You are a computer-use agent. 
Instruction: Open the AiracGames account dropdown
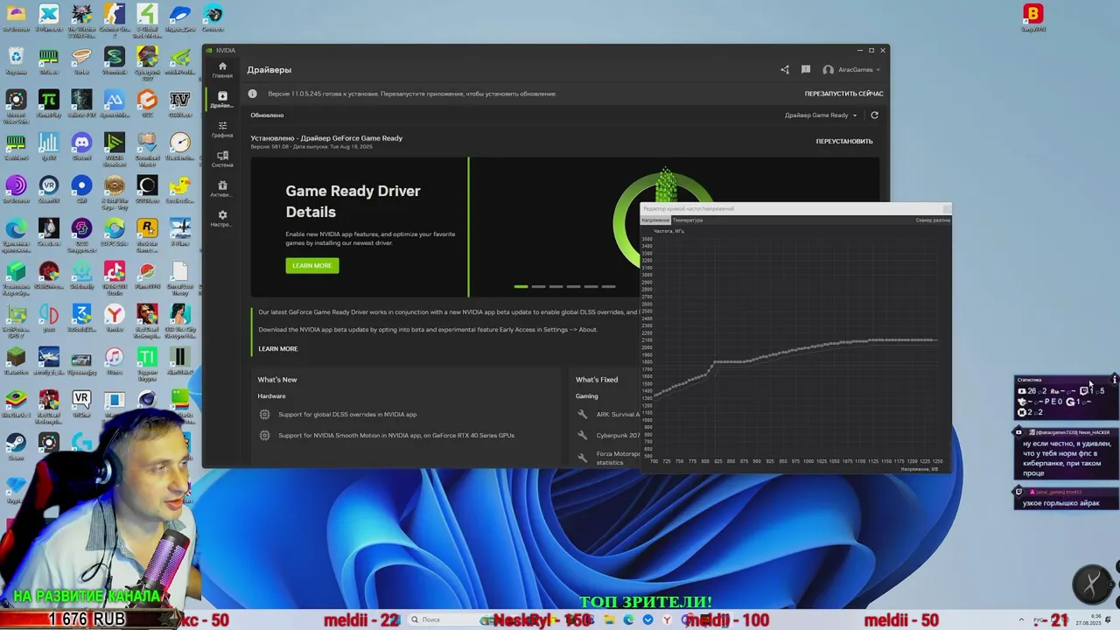tap(851, 70)
